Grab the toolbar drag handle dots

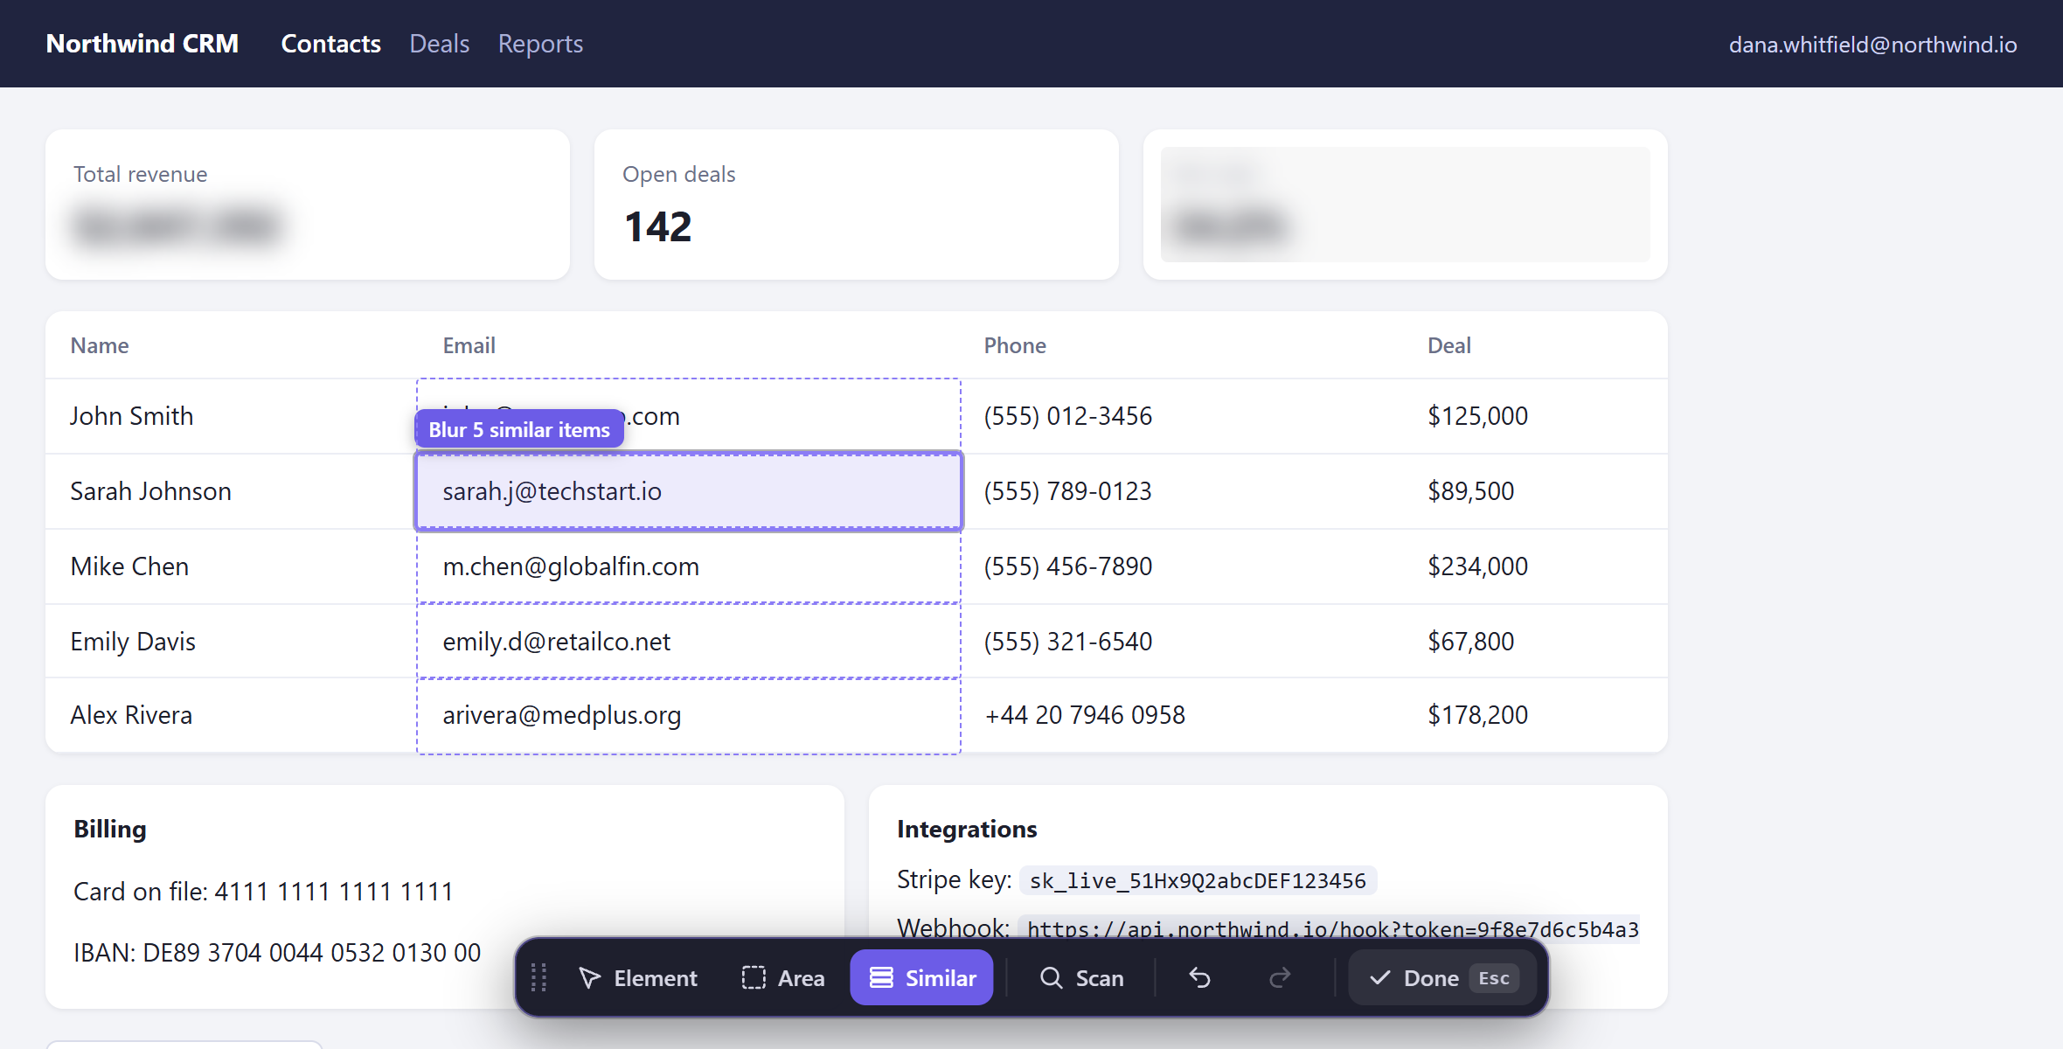point(538,977)
